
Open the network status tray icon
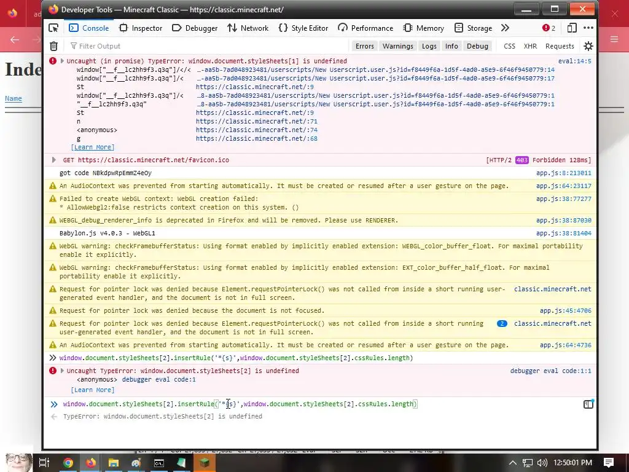click(x=528, y=463)
